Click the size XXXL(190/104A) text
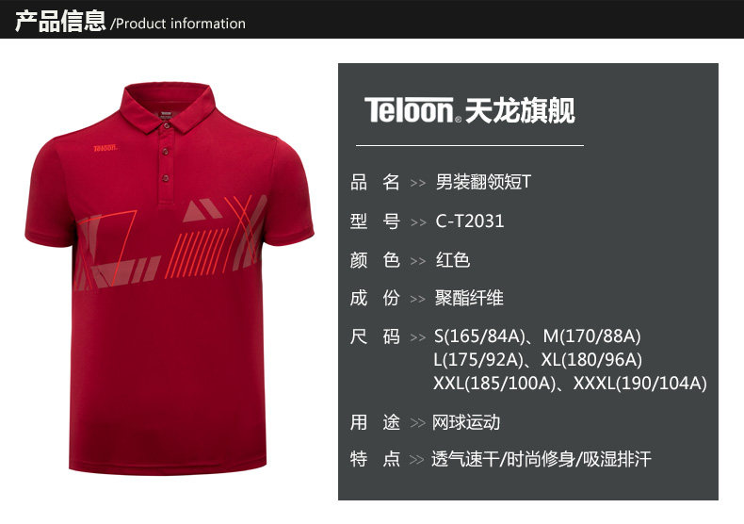Screen dimensions: 744x524 coord(640,383)
